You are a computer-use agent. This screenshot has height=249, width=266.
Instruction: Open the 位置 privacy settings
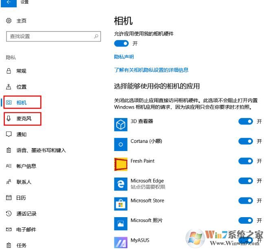21,87
